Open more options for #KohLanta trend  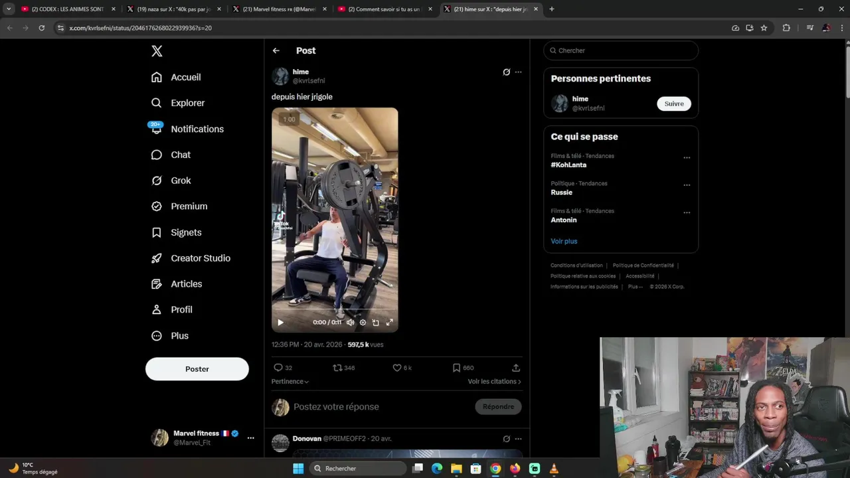[x=687, y=158]
